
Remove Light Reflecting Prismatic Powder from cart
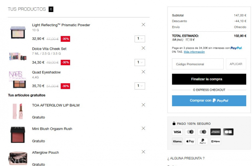point(143,25)
